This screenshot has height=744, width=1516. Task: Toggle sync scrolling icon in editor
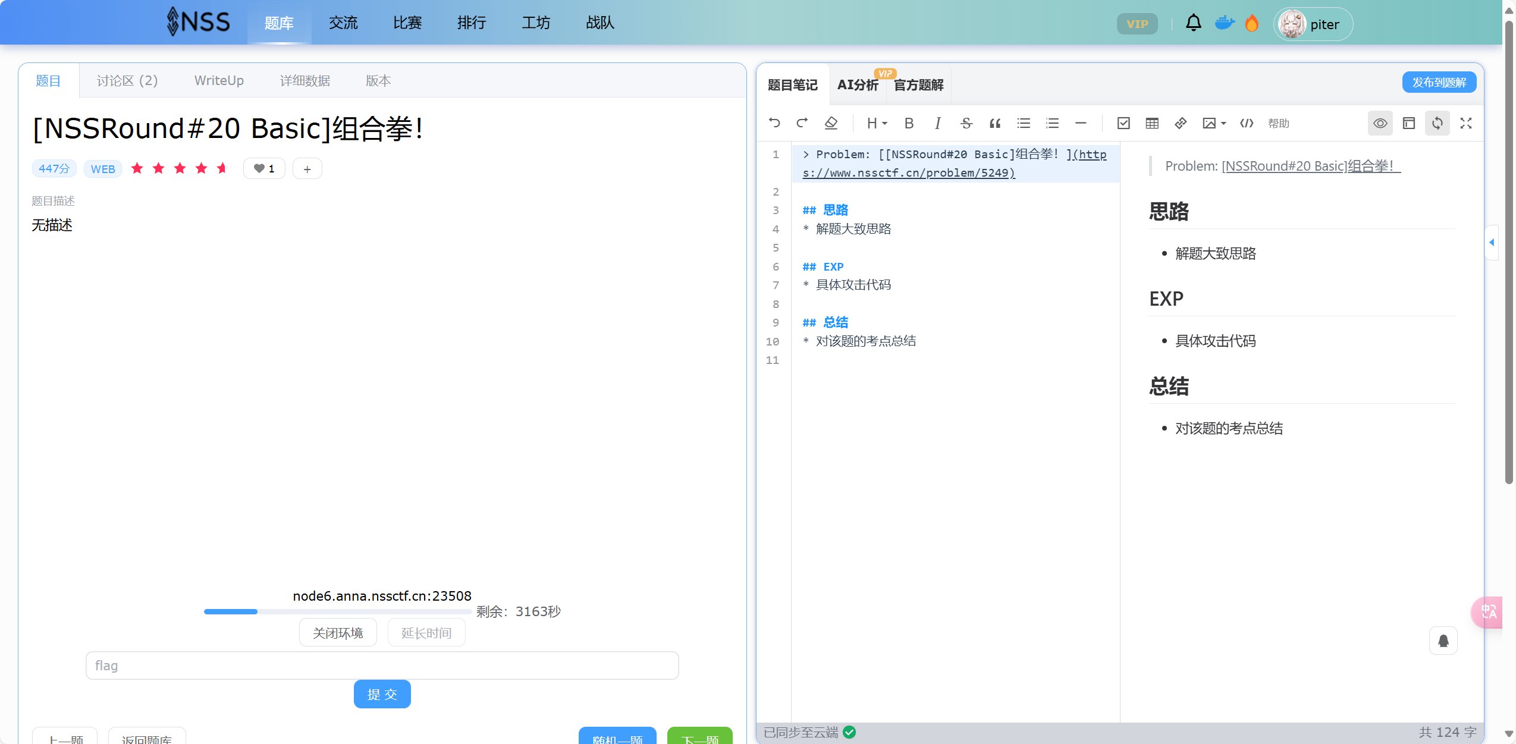pyautogui.click(x=1437, y=123)
